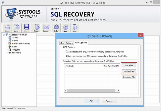161x111 pixels.
Task: Click the File Path column header
Action: (84, 66)
